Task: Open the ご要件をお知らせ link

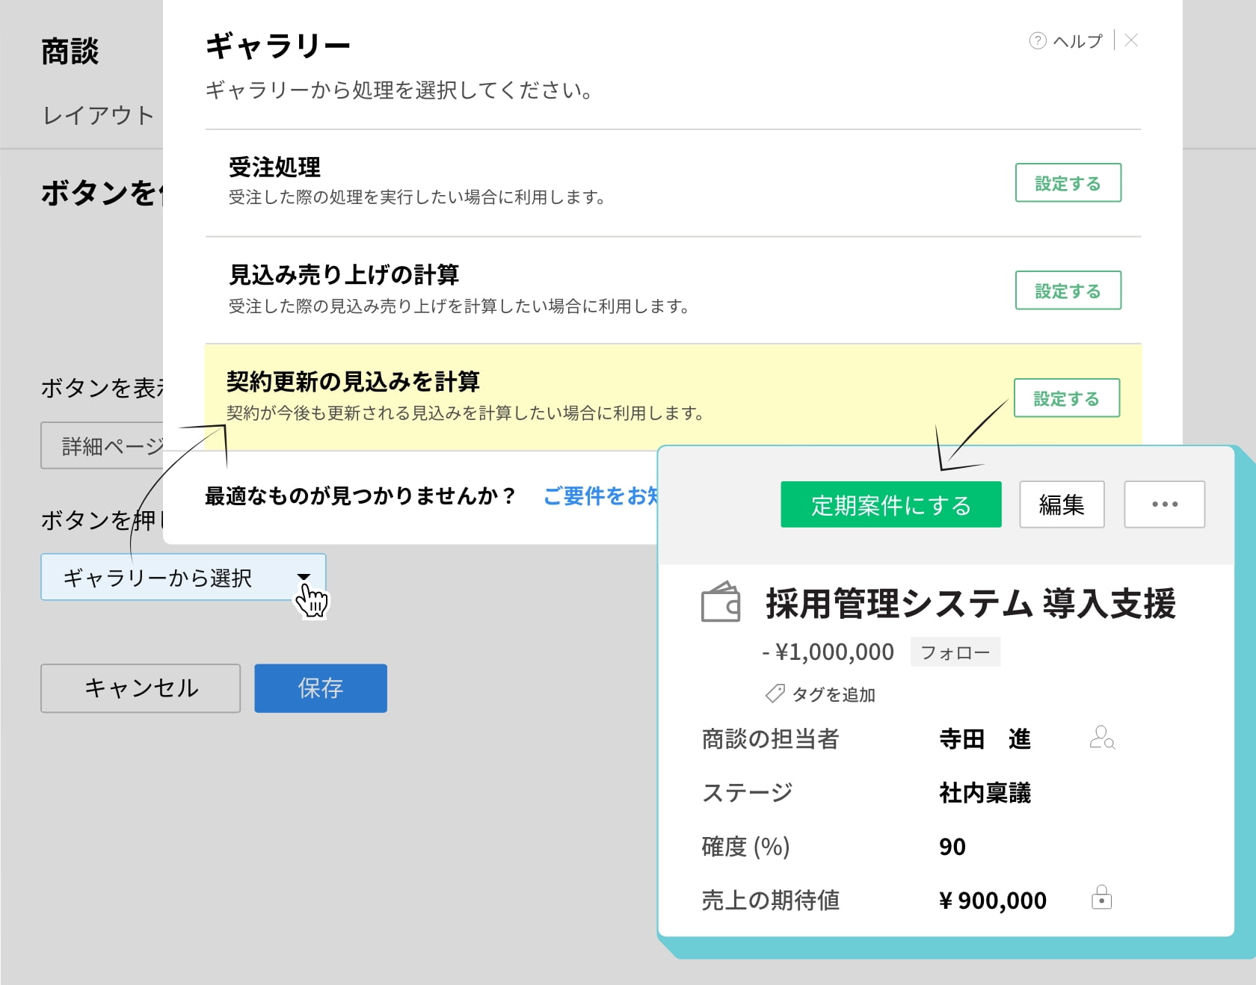Action: (x=600, y=495)
